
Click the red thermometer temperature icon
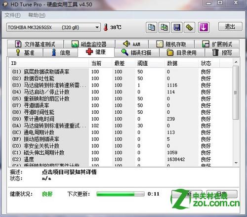coord(106,27)
